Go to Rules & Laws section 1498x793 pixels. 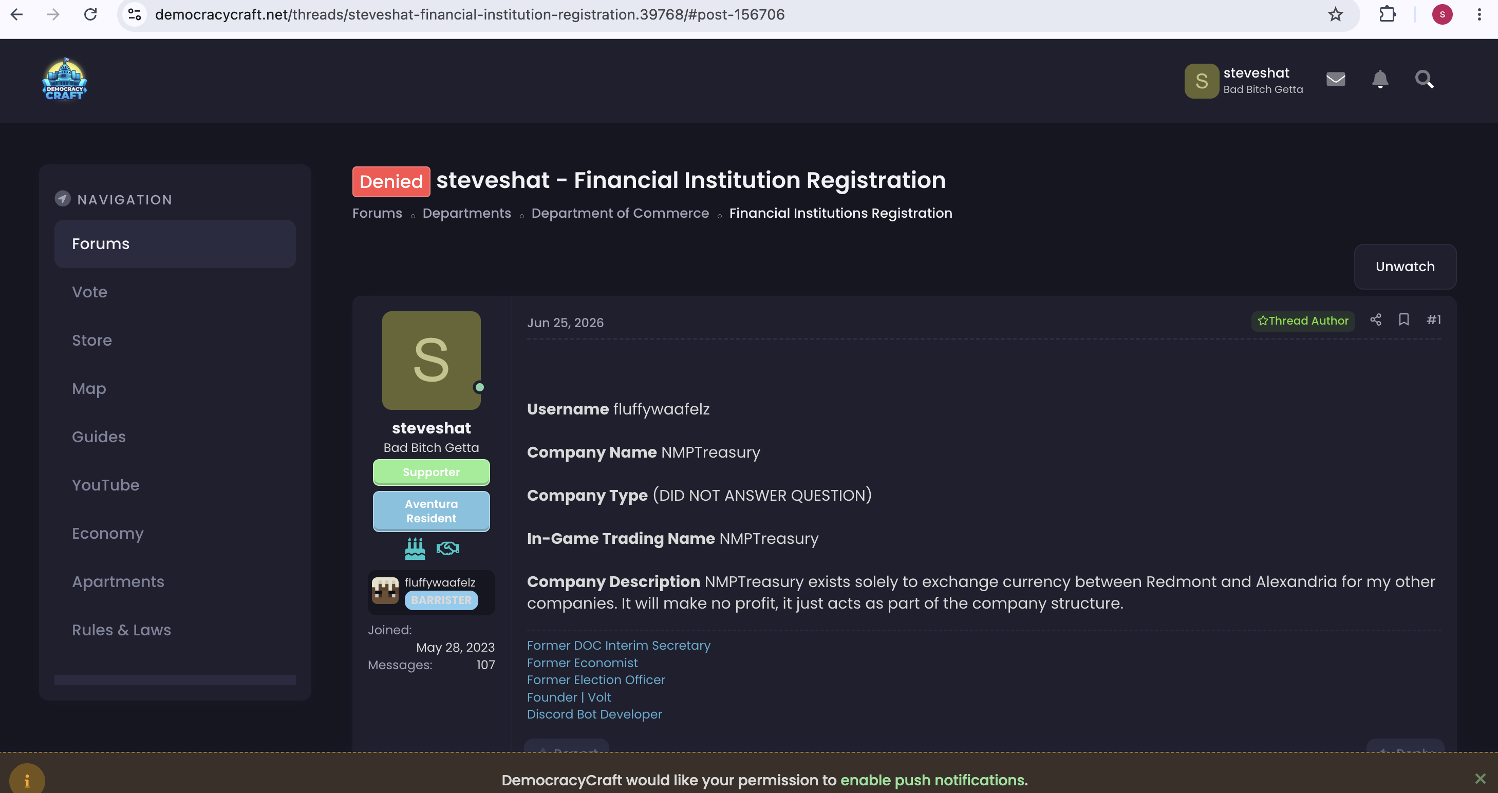121,630
